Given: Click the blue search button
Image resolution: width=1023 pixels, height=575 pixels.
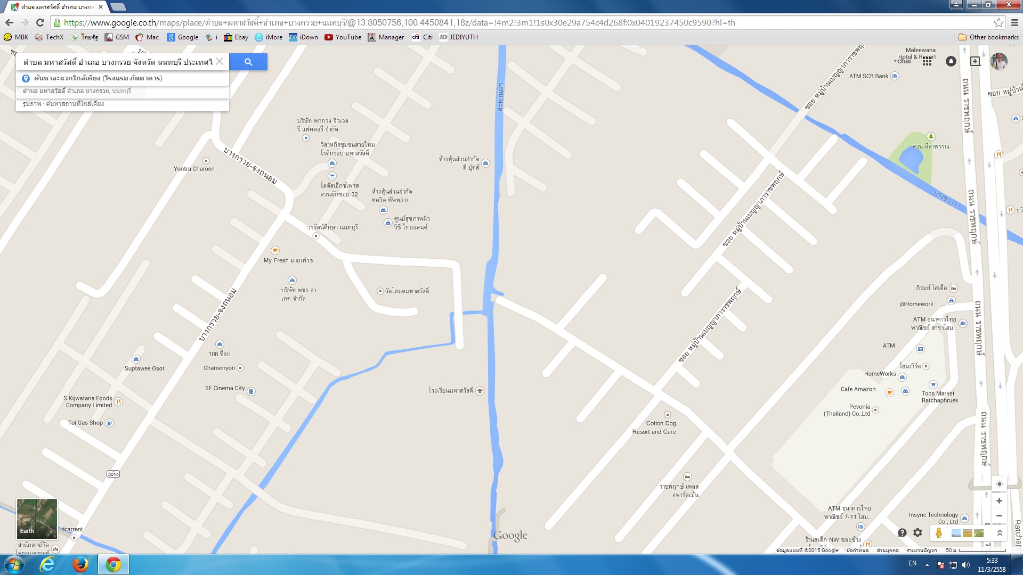Looking at the screenshot, I should coord(248,62).
